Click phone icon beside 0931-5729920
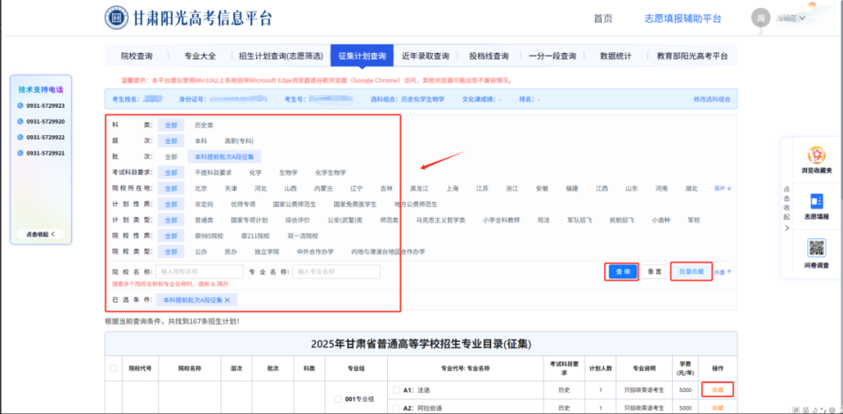Image resolution: width=843 pixels, height=414 pixels. pyautogui.click(x=20, y=121)
